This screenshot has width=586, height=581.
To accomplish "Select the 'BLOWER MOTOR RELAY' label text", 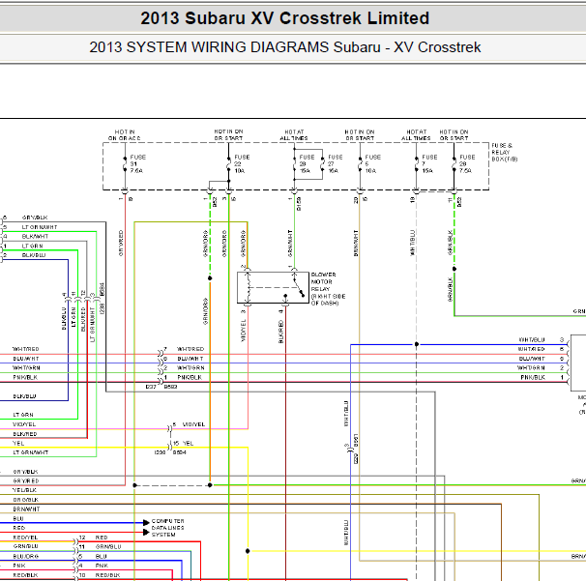I will pyautogui.click(x=323, y=281).
